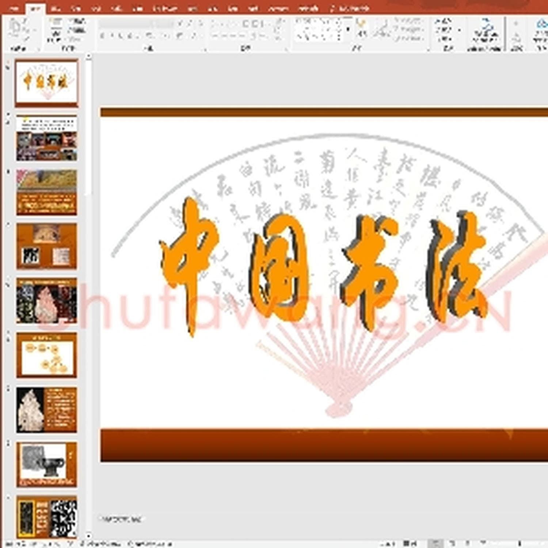The height and width of the screenshot is (548, 548).
Task: Switch to the Insert ribbon tab
Action: 56,8
